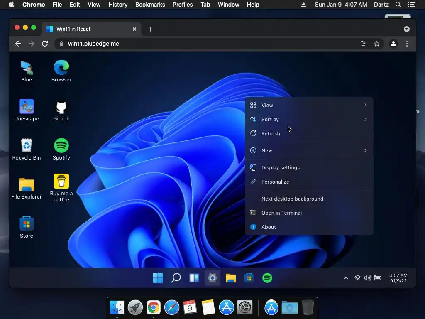Open Finder from the macOS Dock
The height and width of the screenshot is (319, 425).
coord(117,308)
